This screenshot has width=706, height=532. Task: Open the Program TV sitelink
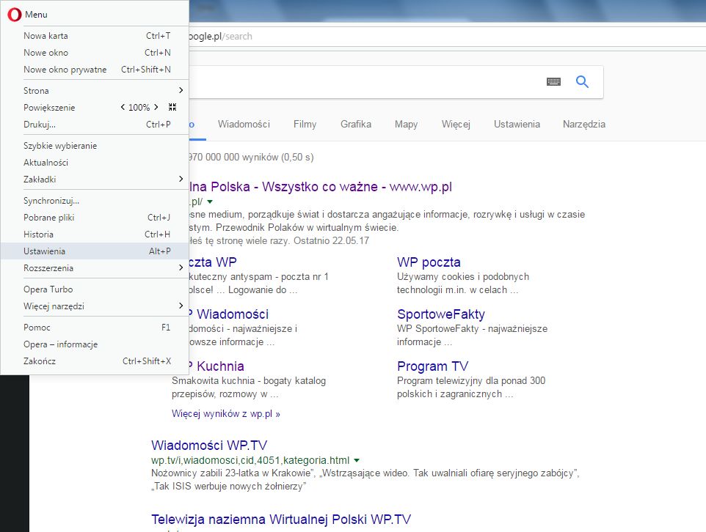tap(433, 366)
